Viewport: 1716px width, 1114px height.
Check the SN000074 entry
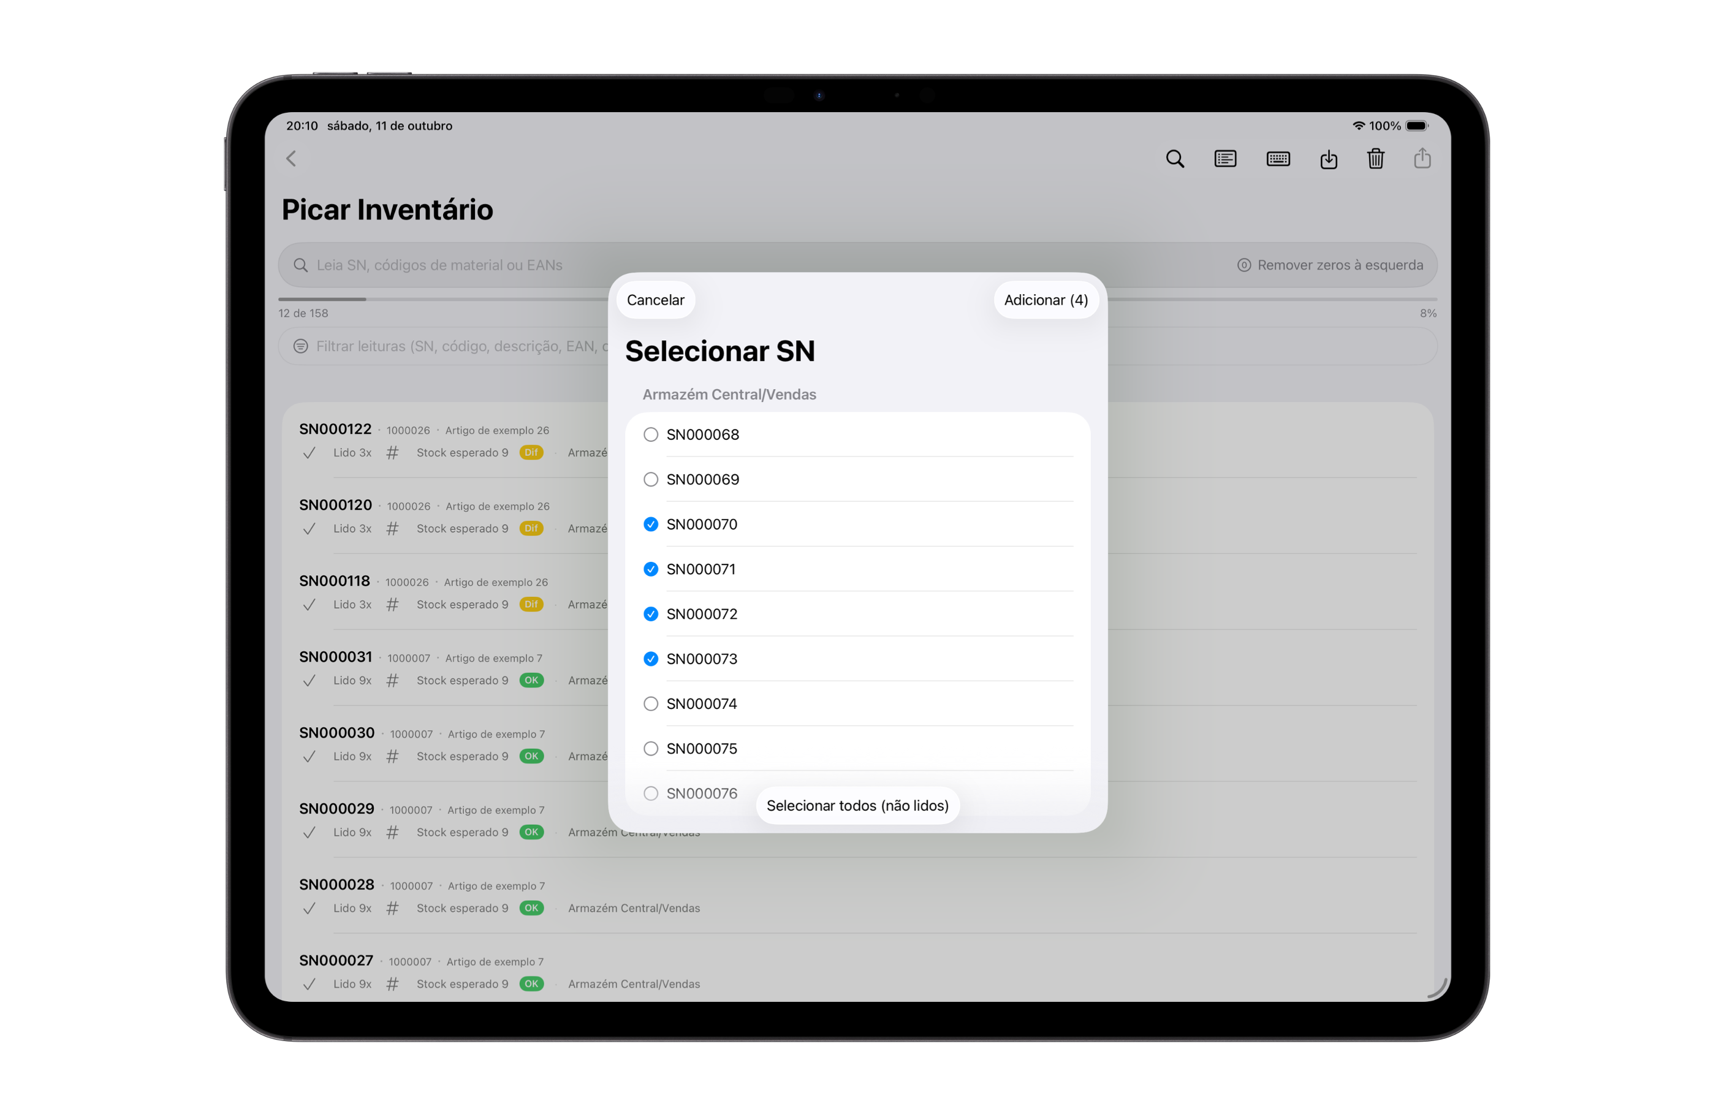click(x=650, y=703)
